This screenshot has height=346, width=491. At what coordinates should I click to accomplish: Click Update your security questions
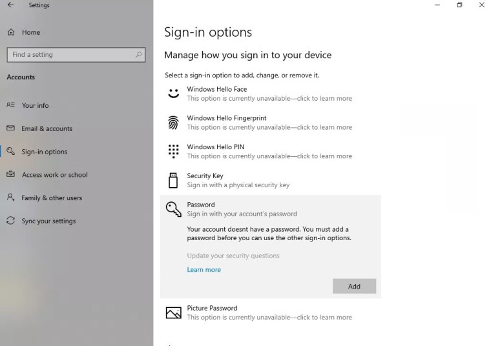[x=233, y=256]
